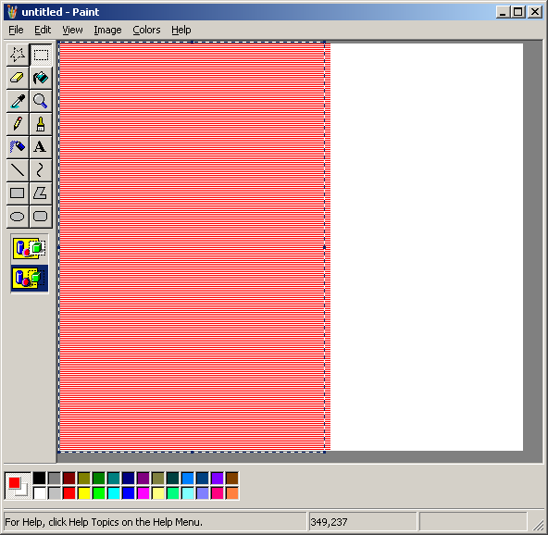This screenshot has width=548, height=535.
Task: Select the Brush tool
Action: tap(41, 124)
